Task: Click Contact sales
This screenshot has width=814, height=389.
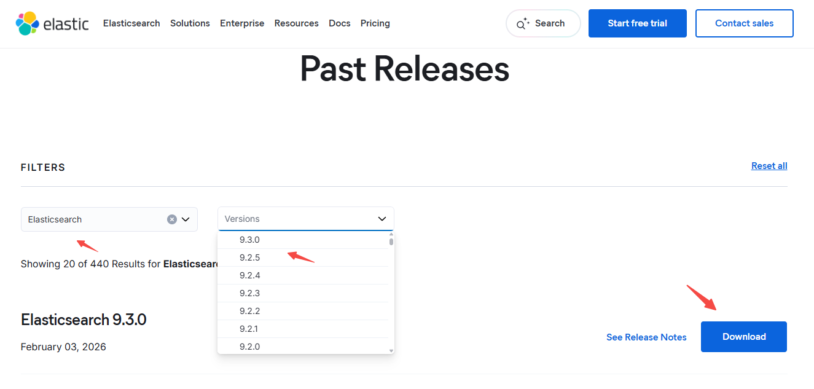Action: 744,23
